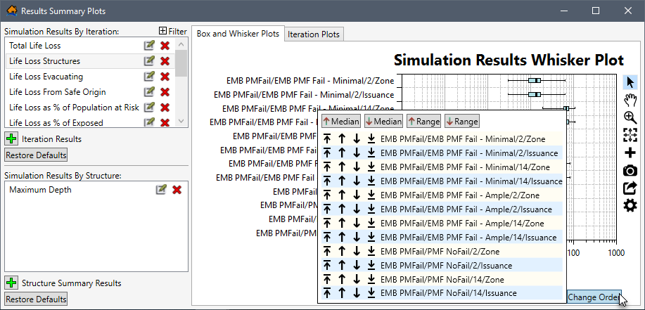Move PMF NoFail/14/Issuance row up one
The width and height of the screenshot is (645, 310).
(x=342, y=293)
